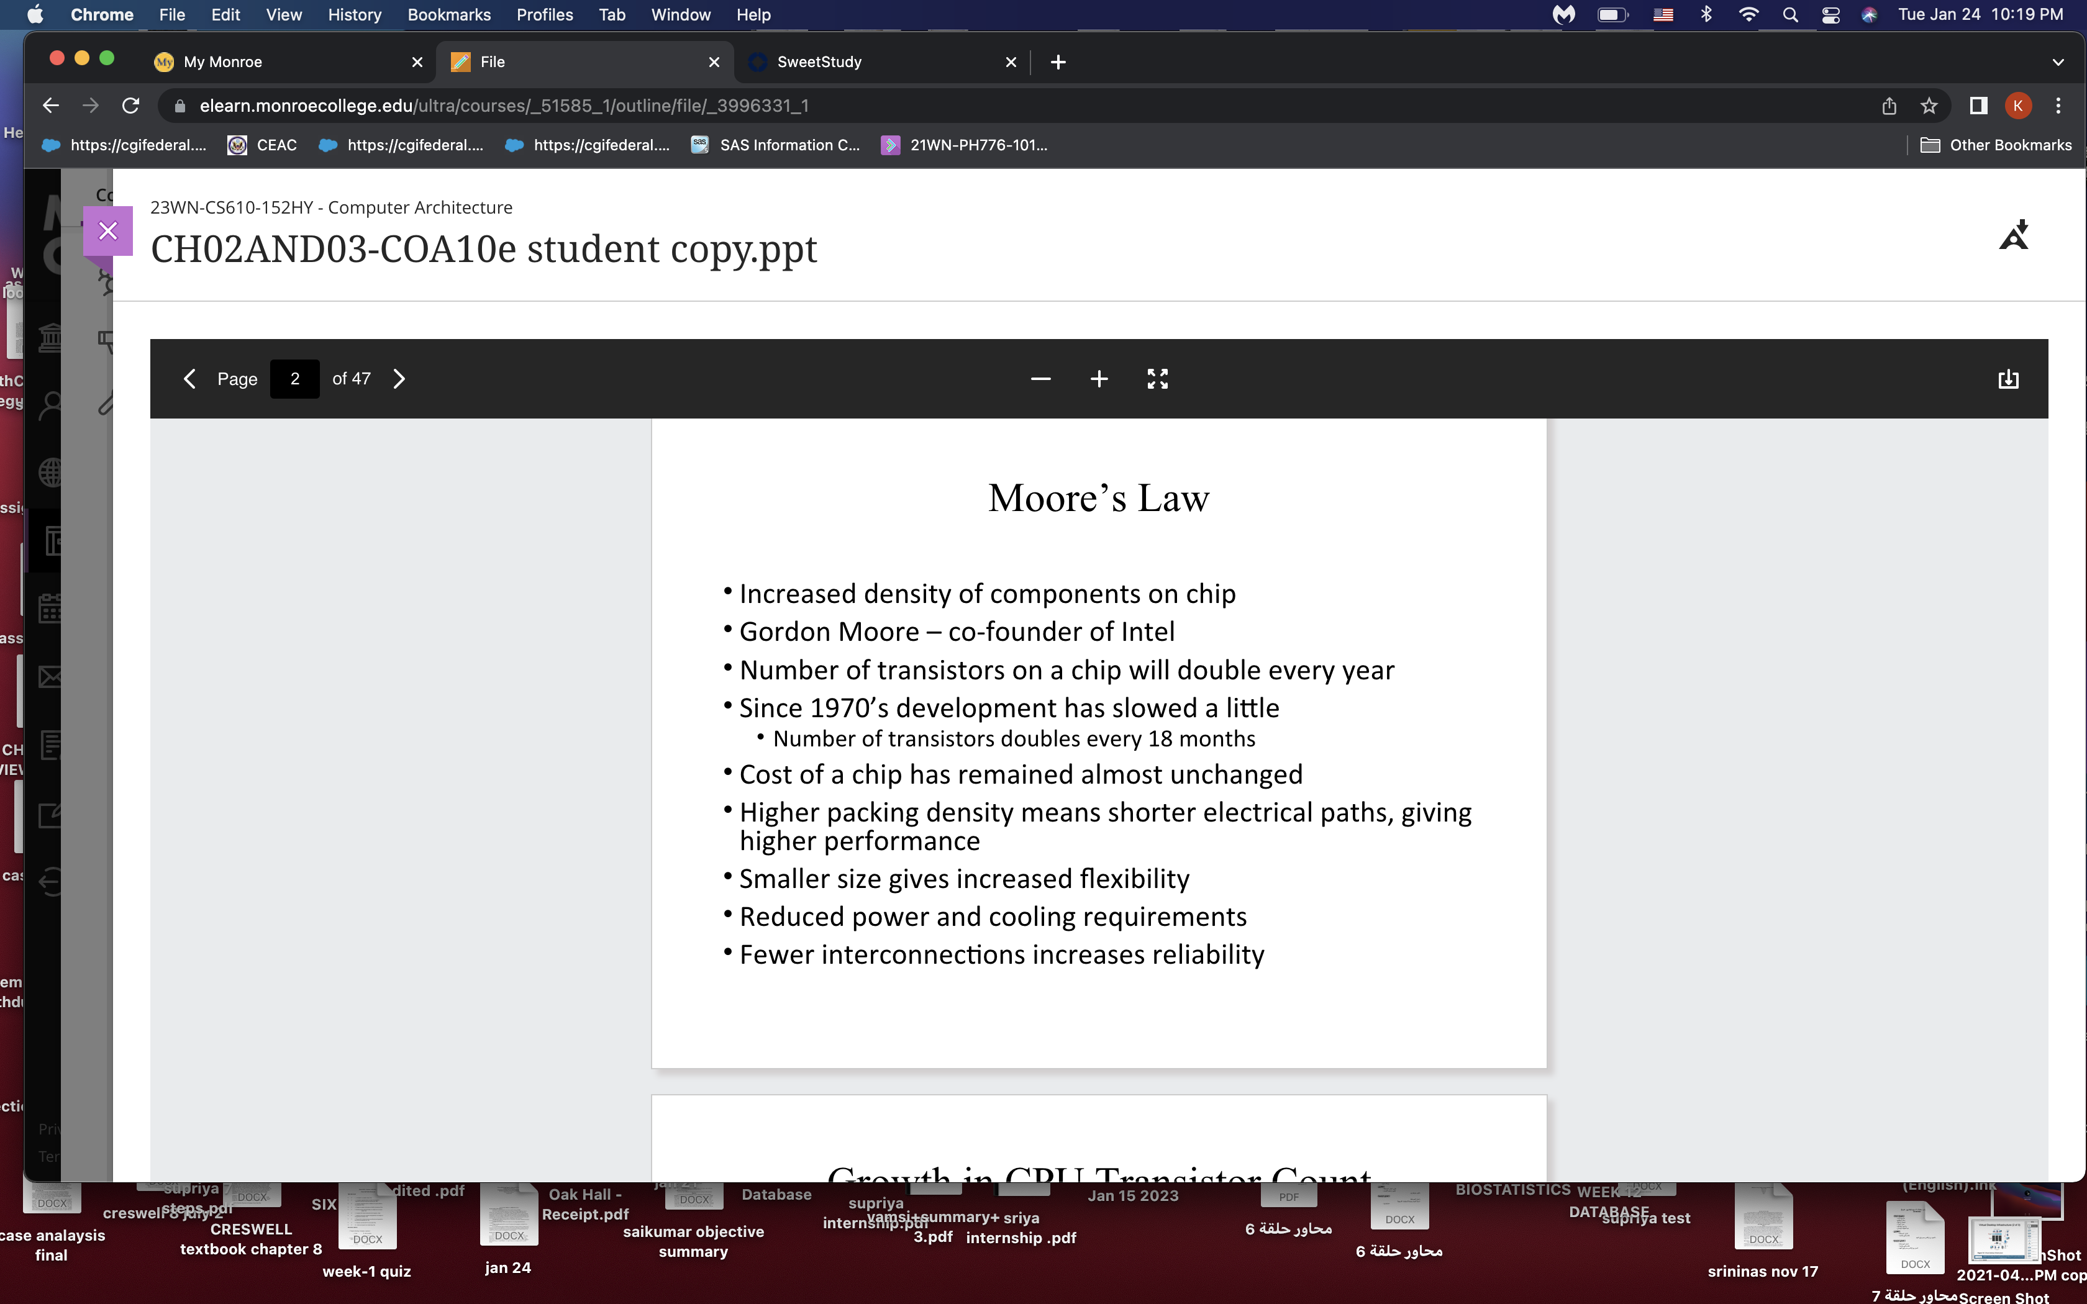Open fullscreen view of the presentation
Viewport: 2087px width, 1304px height.
[x=1157, y=379]
